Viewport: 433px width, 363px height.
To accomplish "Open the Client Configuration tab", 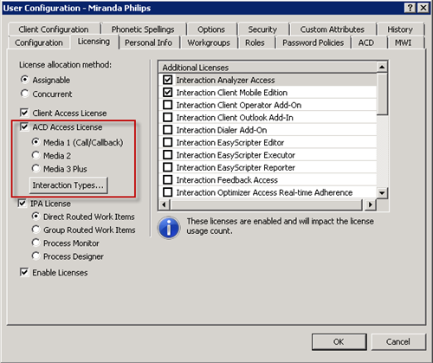I will point(54,29).
